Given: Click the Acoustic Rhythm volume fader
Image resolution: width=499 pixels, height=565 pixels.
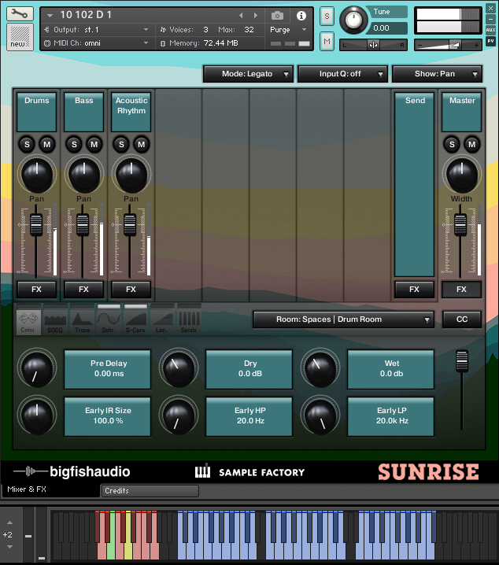Looking at the screenshot, I should 130,224.
